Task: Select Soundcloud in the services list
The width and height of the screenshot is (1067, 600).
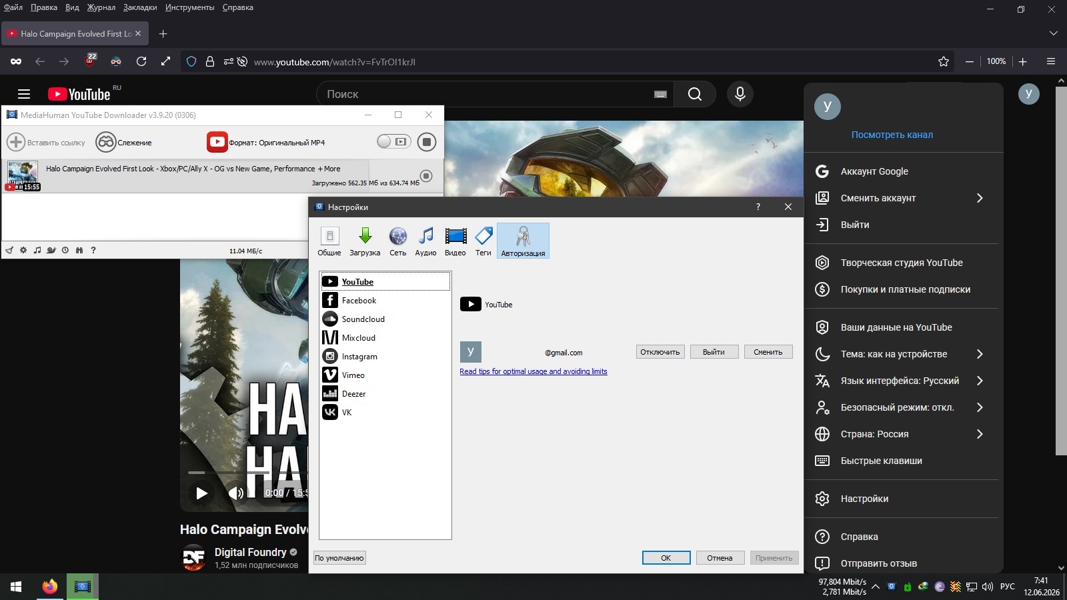Action: tap(385, 319)
